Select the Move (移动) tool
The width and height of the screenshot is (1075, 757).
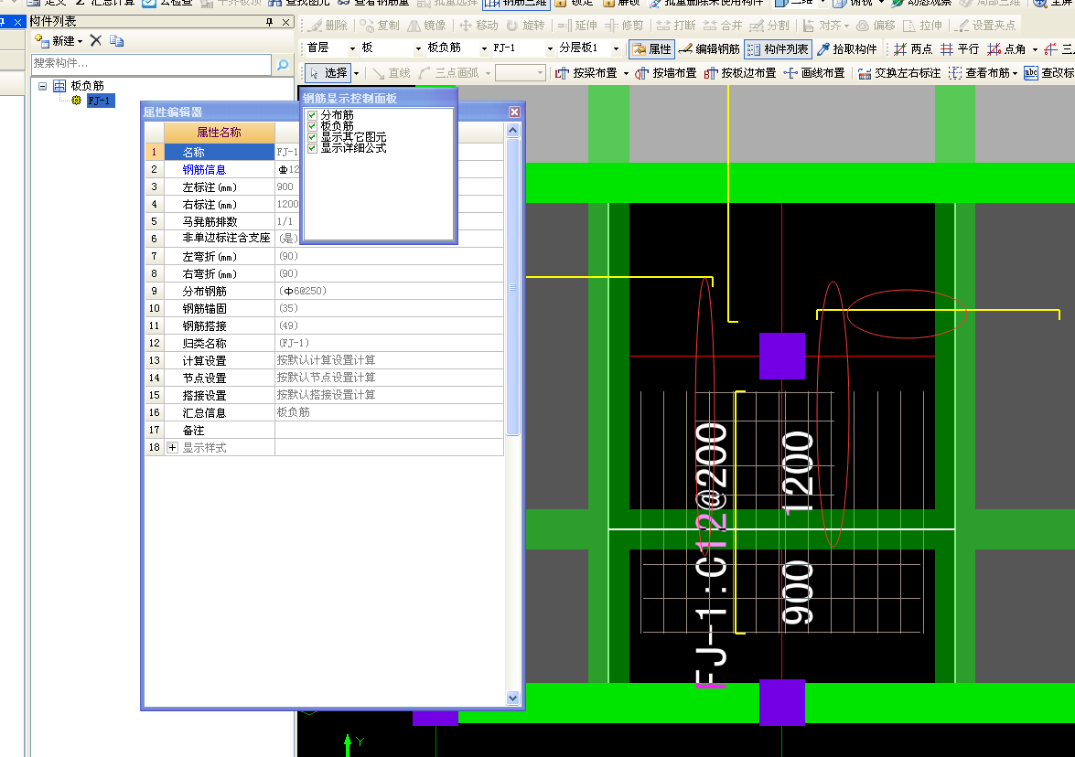click(x=478, y=26)
